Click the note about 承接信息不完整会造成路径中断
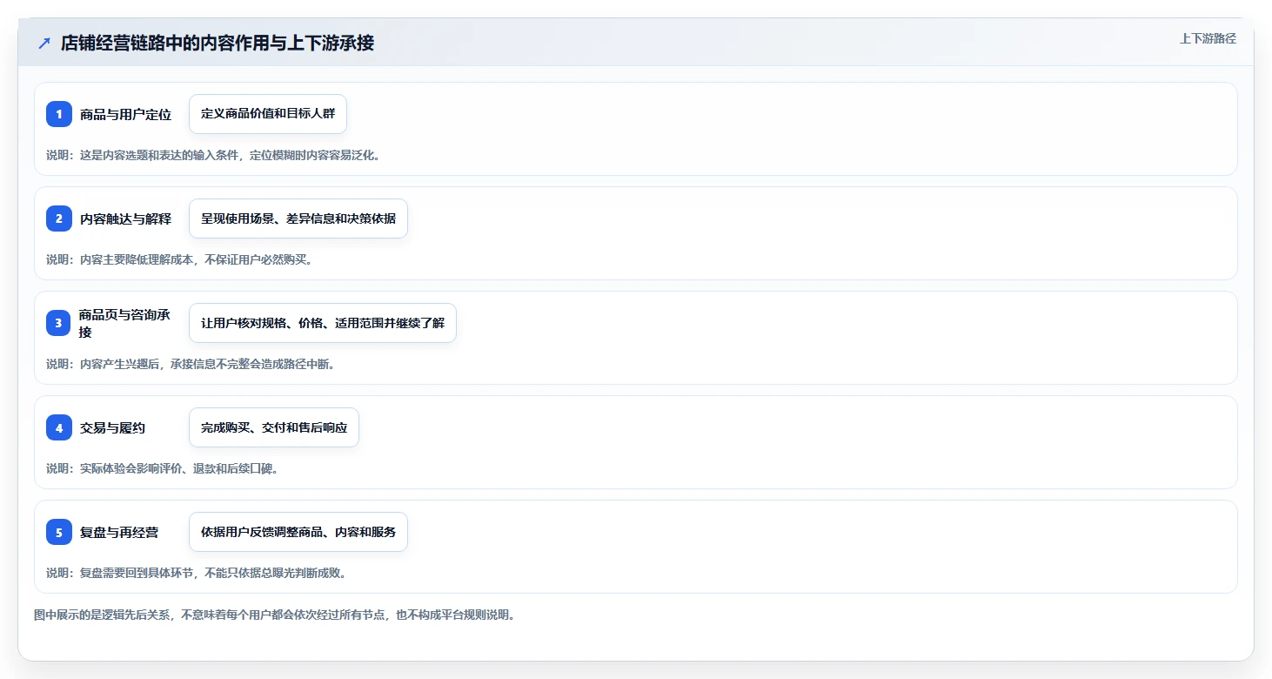The height and width of the screenshot is (679, 1272). tap(191, 364)
